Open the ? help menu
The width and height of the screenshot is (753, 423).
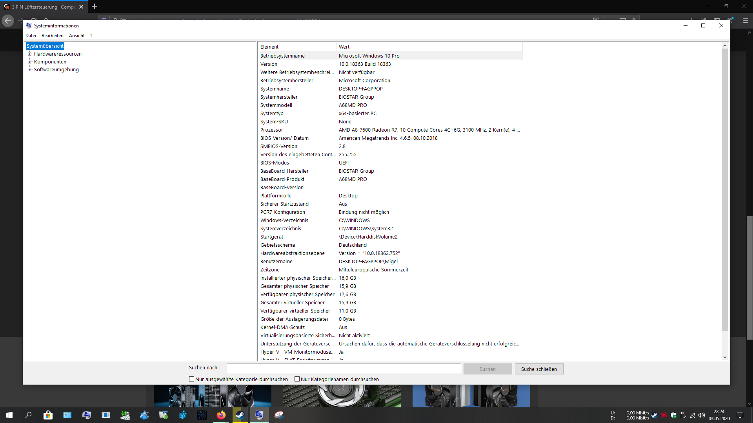click(91, 36)
